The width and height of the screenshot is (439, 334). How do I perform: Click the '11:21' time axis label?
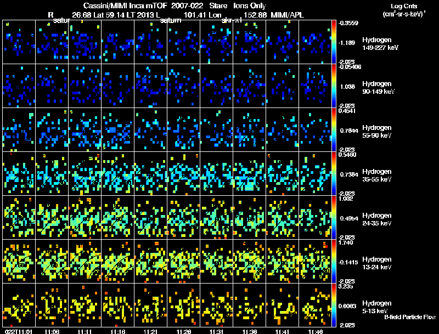[x=150, y=331]
